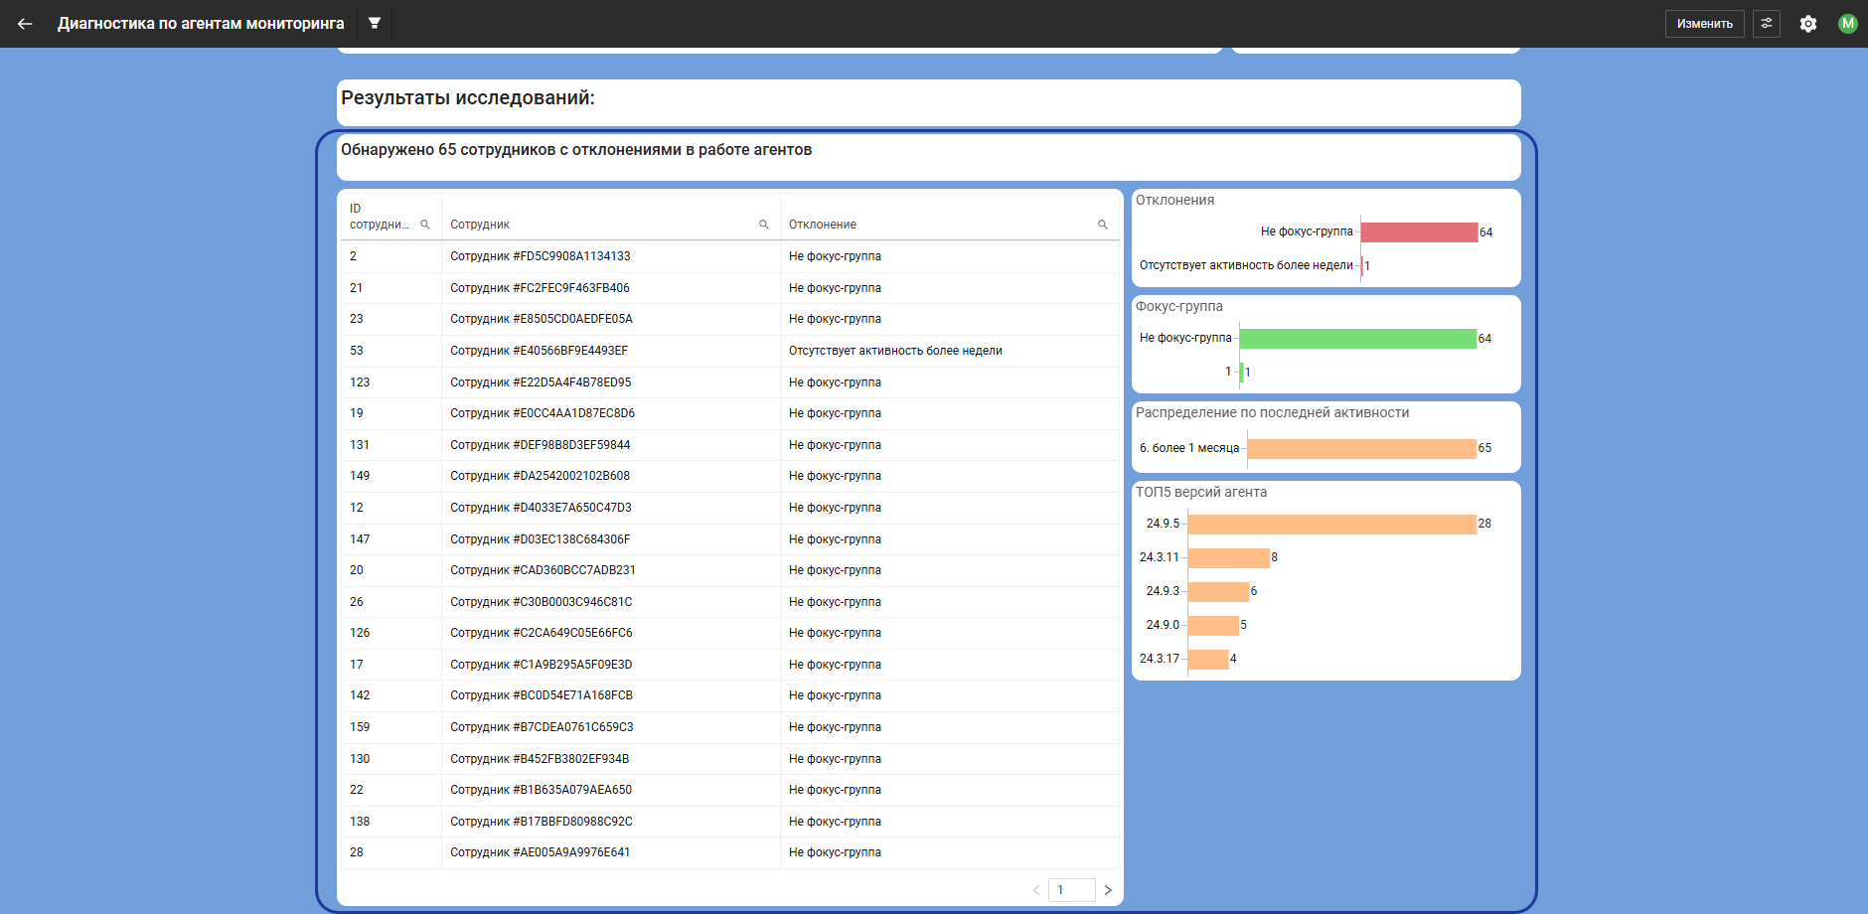Click Распределение по последней активности title

pyautogui.click(x=1273, y=412)
